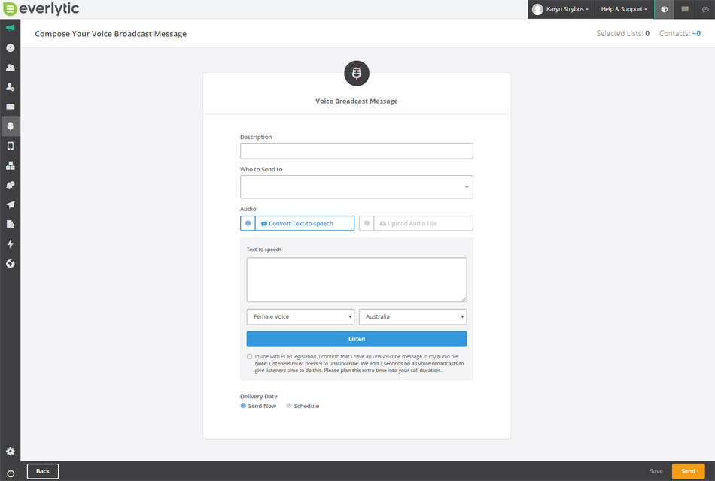Click the power icon at sidebar bottom

tap(10, 472)
